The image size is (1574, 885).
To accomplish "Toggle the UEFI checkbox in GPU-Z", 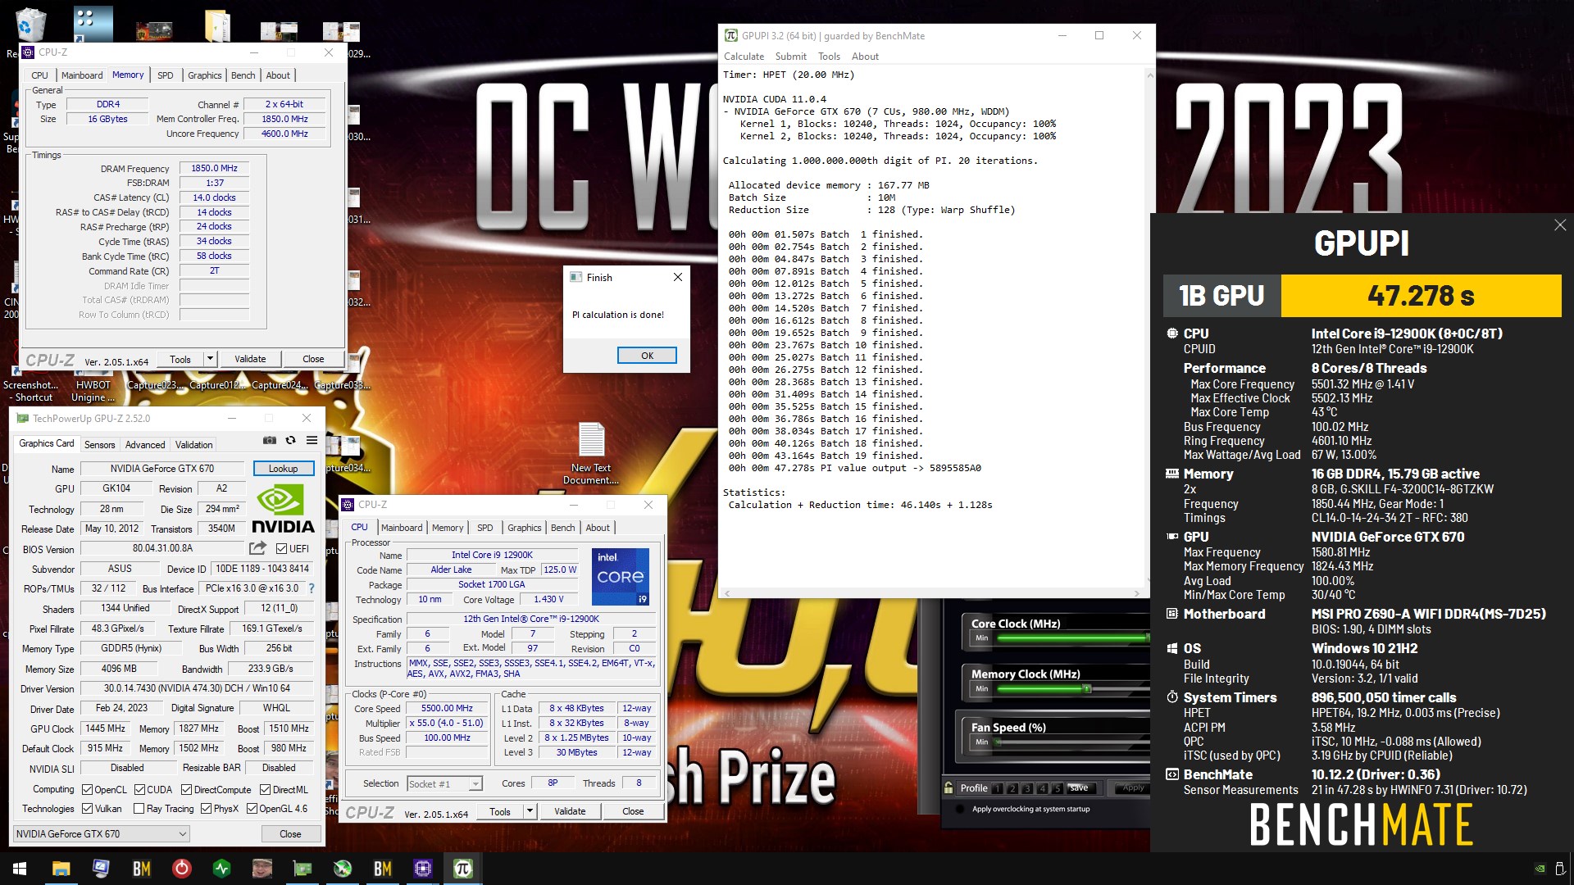I will tap(281, 548).
